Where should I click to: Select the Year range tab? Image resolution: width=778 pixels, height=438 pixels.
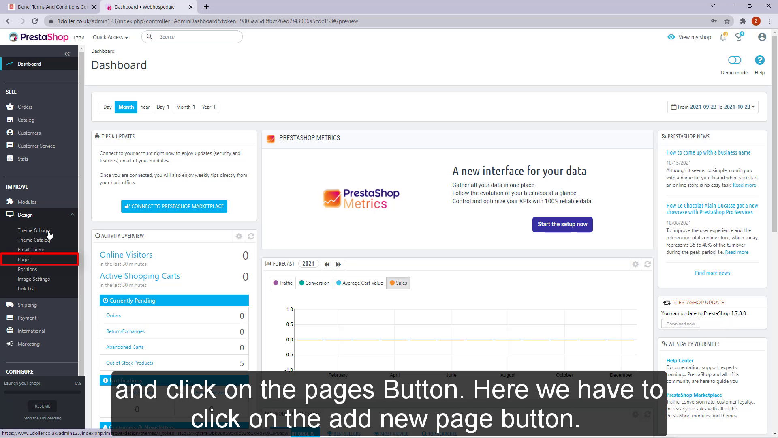click(x=145, y=107)
